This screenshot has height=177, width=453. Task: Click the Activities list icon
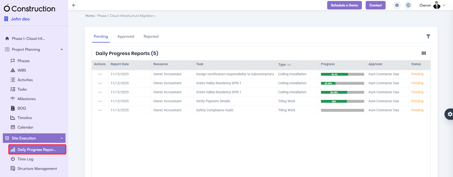point(13,80)
